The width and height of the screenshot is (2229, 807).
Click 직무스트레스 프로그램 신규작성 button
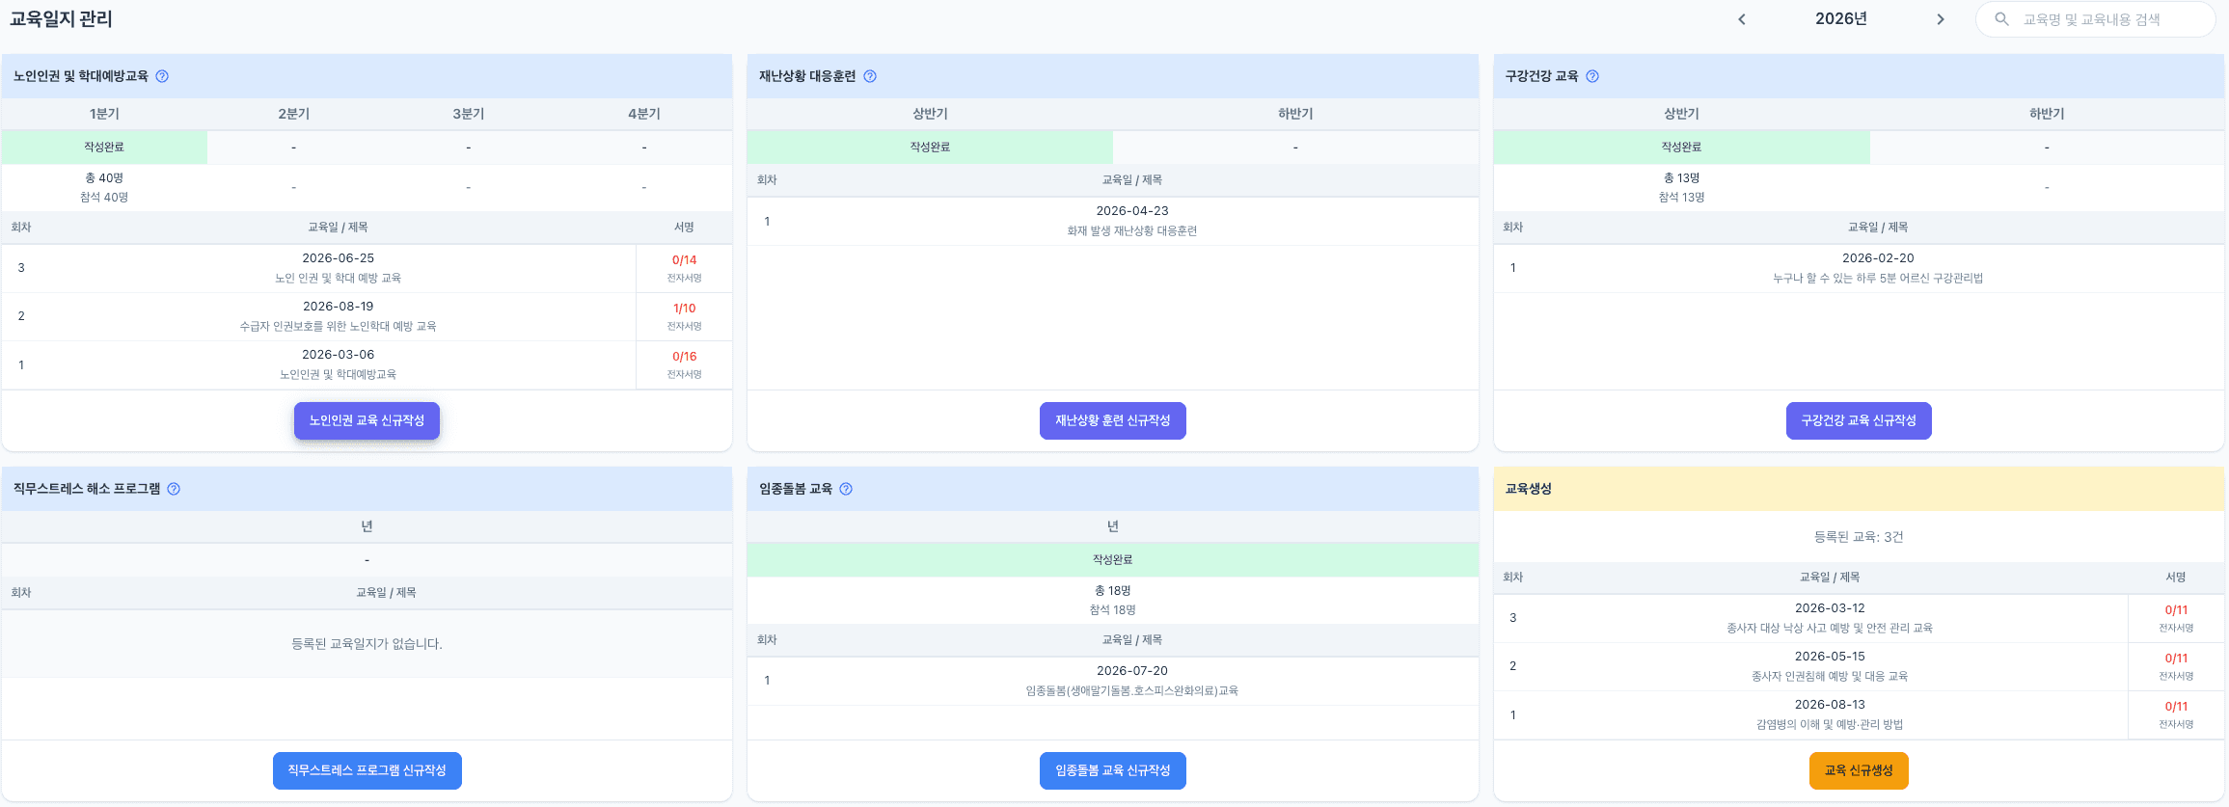point(367,770)
